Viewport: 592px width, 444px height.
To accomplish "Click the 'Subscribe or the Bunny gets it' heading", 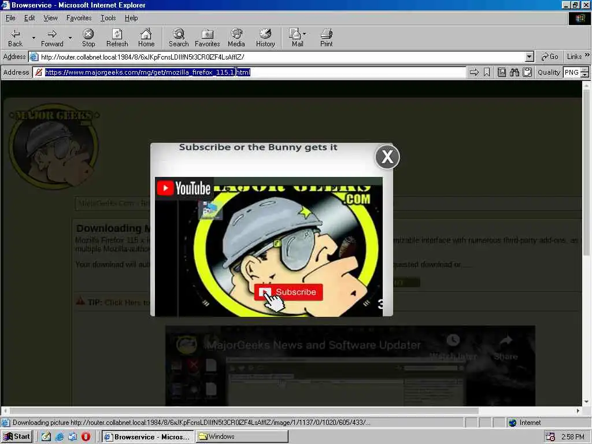I will (258, 147).
